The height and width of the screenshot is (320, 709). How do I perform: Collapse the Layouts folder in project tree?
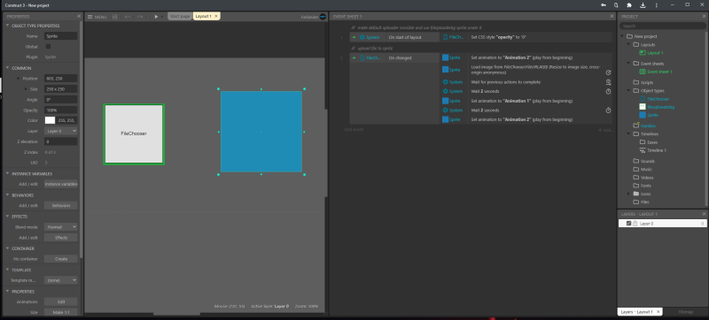[x=628, y=44]
